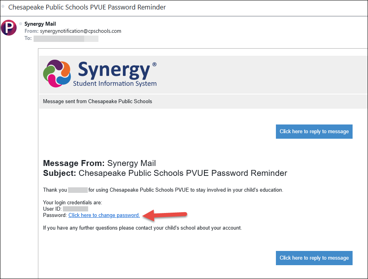Click the purple P sender avatar

(9, 28)
